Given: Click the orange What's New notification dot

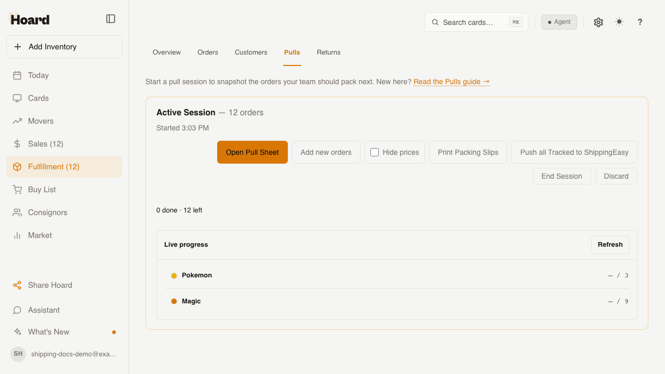Looking at the screenshot, I should 114,332.
